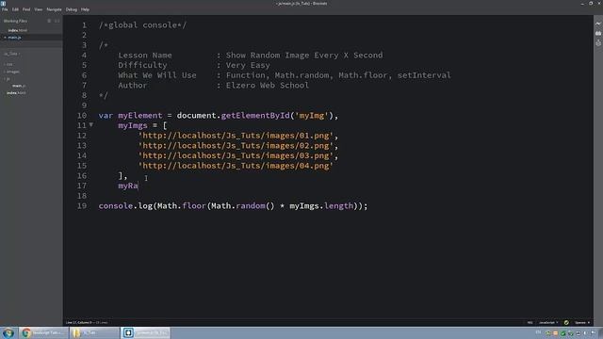Open index.html in project tree
This screenshot has height=339, width=603.
click(x=16, y=92)
